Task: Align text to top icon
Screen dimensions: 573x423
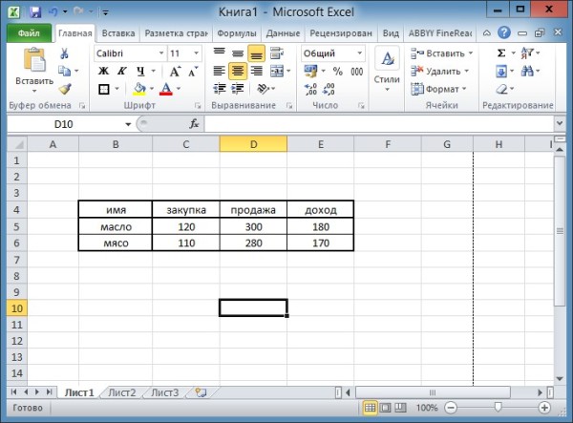Action: coord(220,53)
